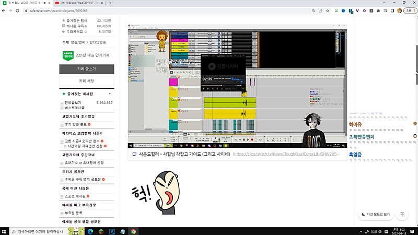418x235 pixels.
Task: Open 사전여펄 자유면접 신청 board
Action: coord(85,146)
